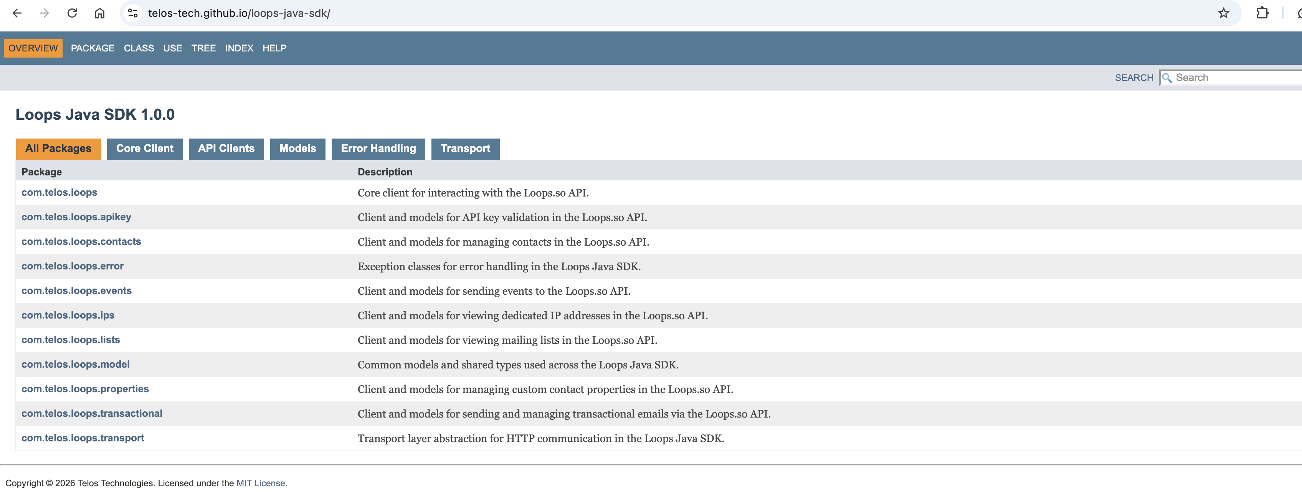The height and width of the screenshot is (492, 1302).
Task: Open the browser extensions icon
Action: 1262,14
